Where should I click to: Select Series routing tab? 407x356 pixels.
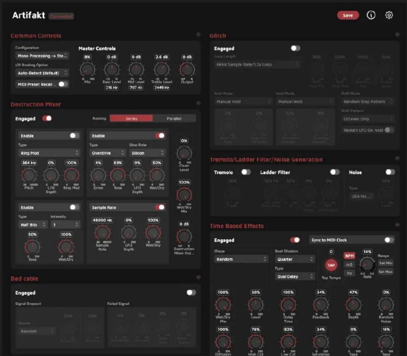click(131, 118)
